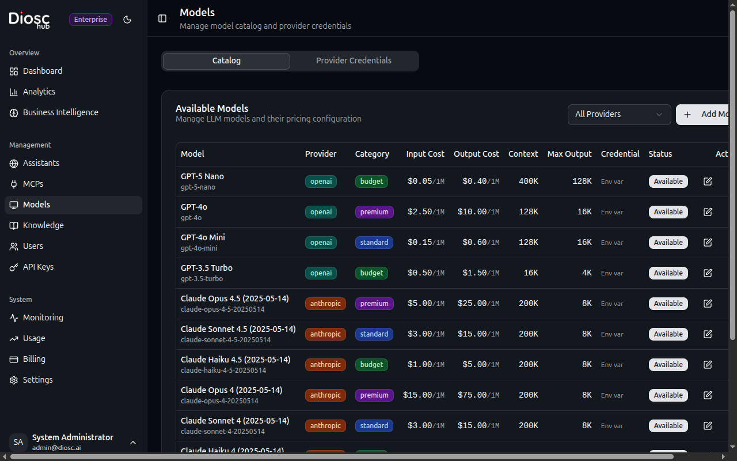The height and width of the screenshot is (461, 737).
Task: Open the Dashboard page from the sidebar
Action: [43, 71]
